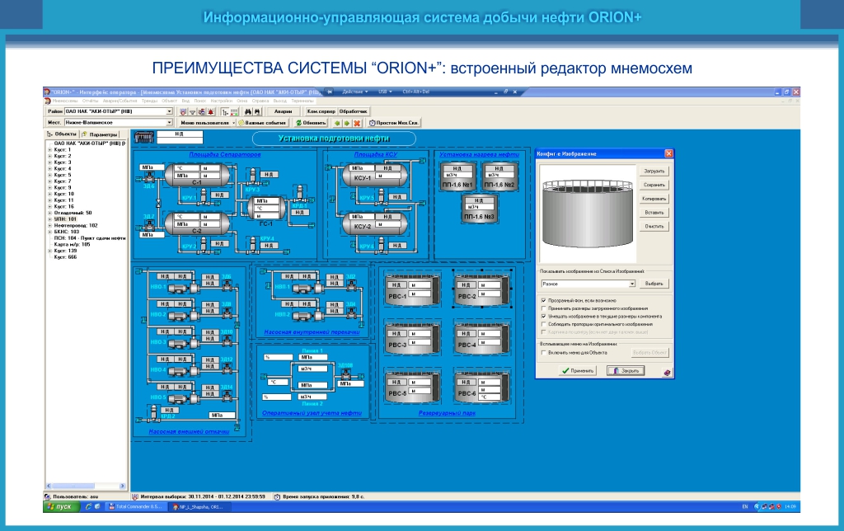Click the С-2 separator vessel
This screenshot has width=844, height=531.
pos(197,223)
